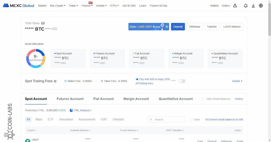Image resolution: width=271 pixels, height=142 pixels.
Task: Select the FIAT filter
Action: click(x=104, y=119)
